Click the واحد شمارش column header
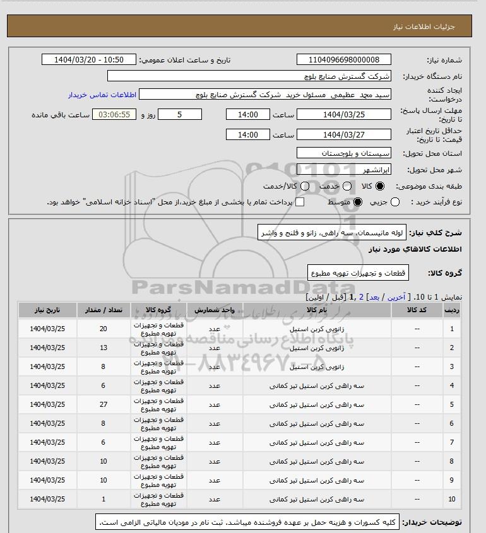The height and width of the screenshot is (533, 486). click(214, 310)
